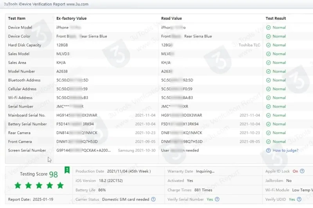Click the ex-factory KH/A sales area value
Viewport: 313px width, 208px height.
[61, 63]
